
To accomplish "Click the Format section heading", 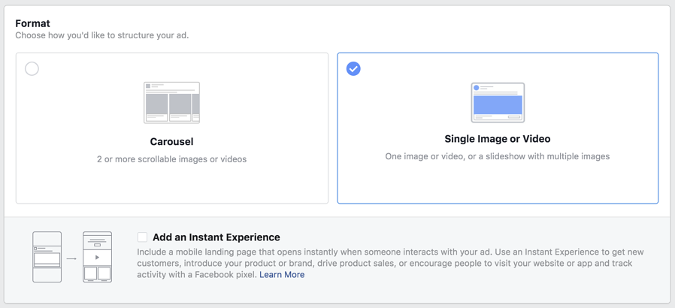I will pos(32,23).
